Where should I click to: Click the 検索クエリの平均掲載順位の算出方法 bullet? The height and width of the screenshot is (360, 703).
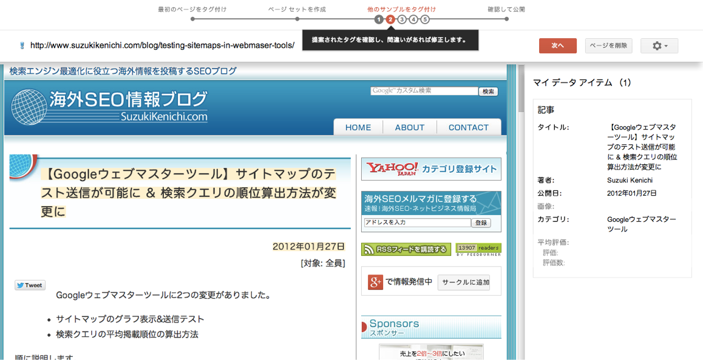pyautogui.click(x=127, y=334)
